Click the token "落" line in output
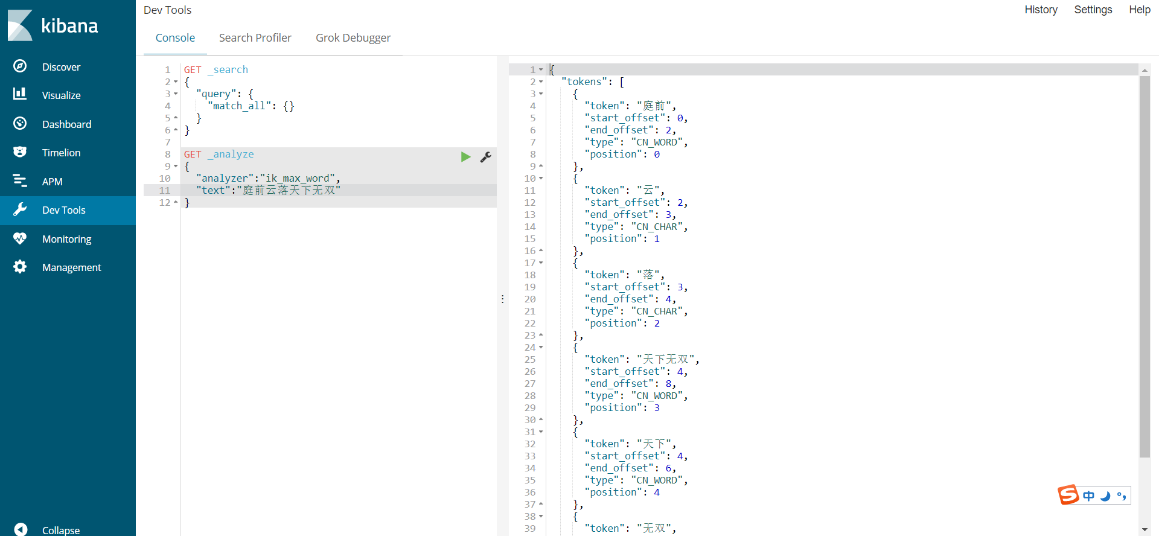The height and width of the screenshot is (536, 1159). click(624, 275)
